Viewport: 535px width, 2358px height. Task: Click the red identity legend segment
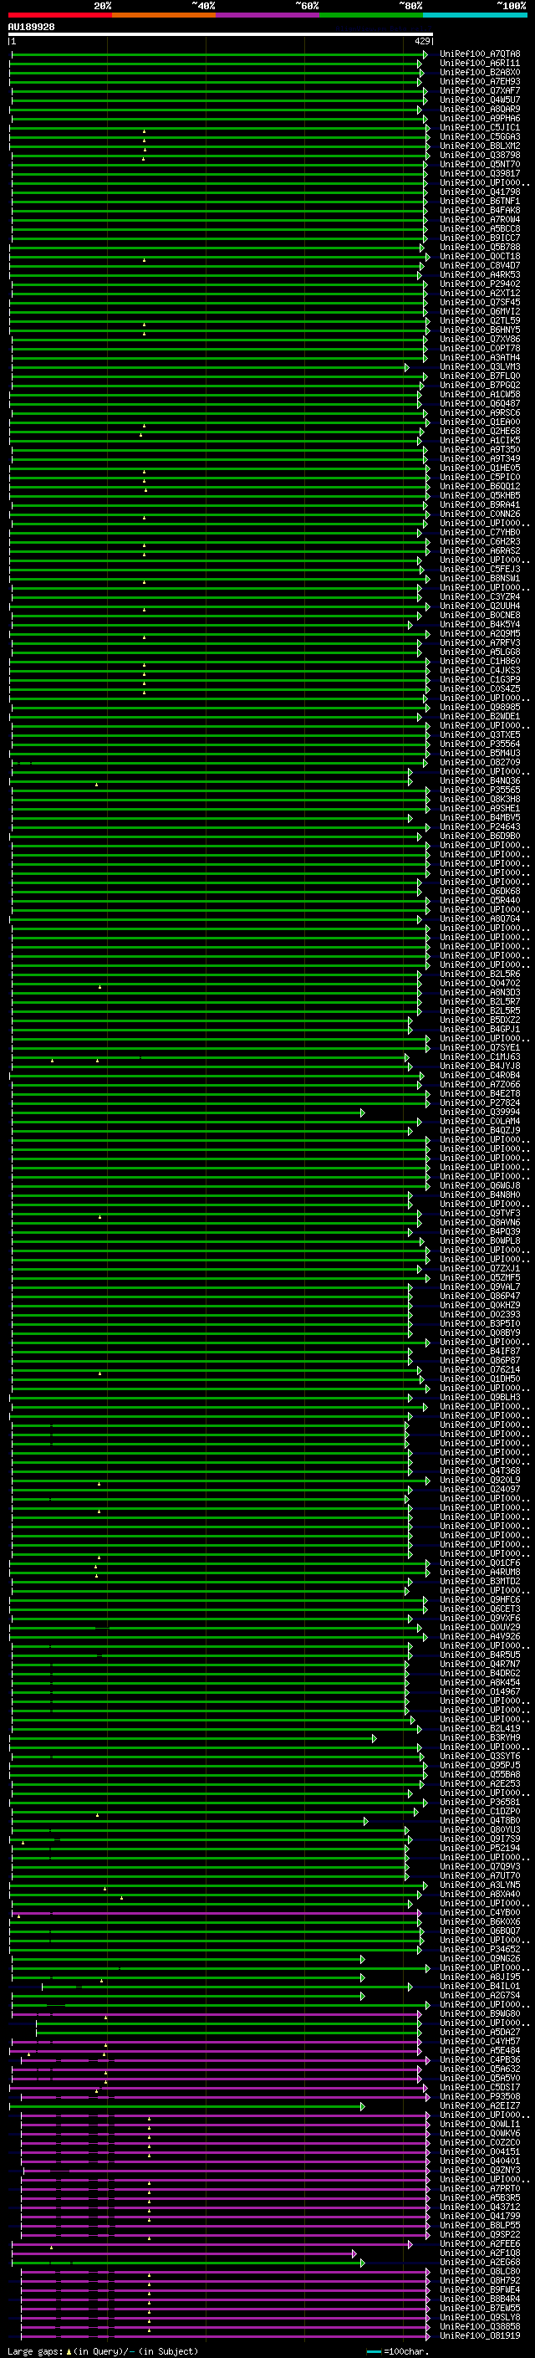click(x=59, y=15)
